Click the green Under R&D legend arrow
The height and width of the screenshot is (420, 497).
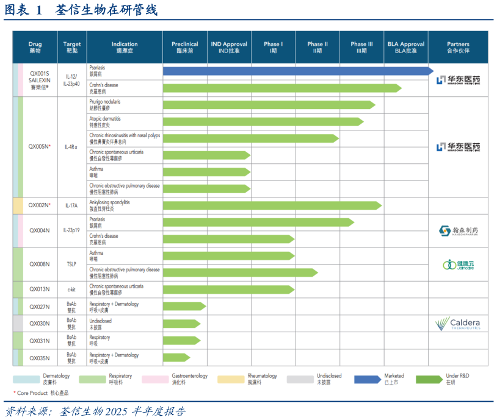pos(429,379)
